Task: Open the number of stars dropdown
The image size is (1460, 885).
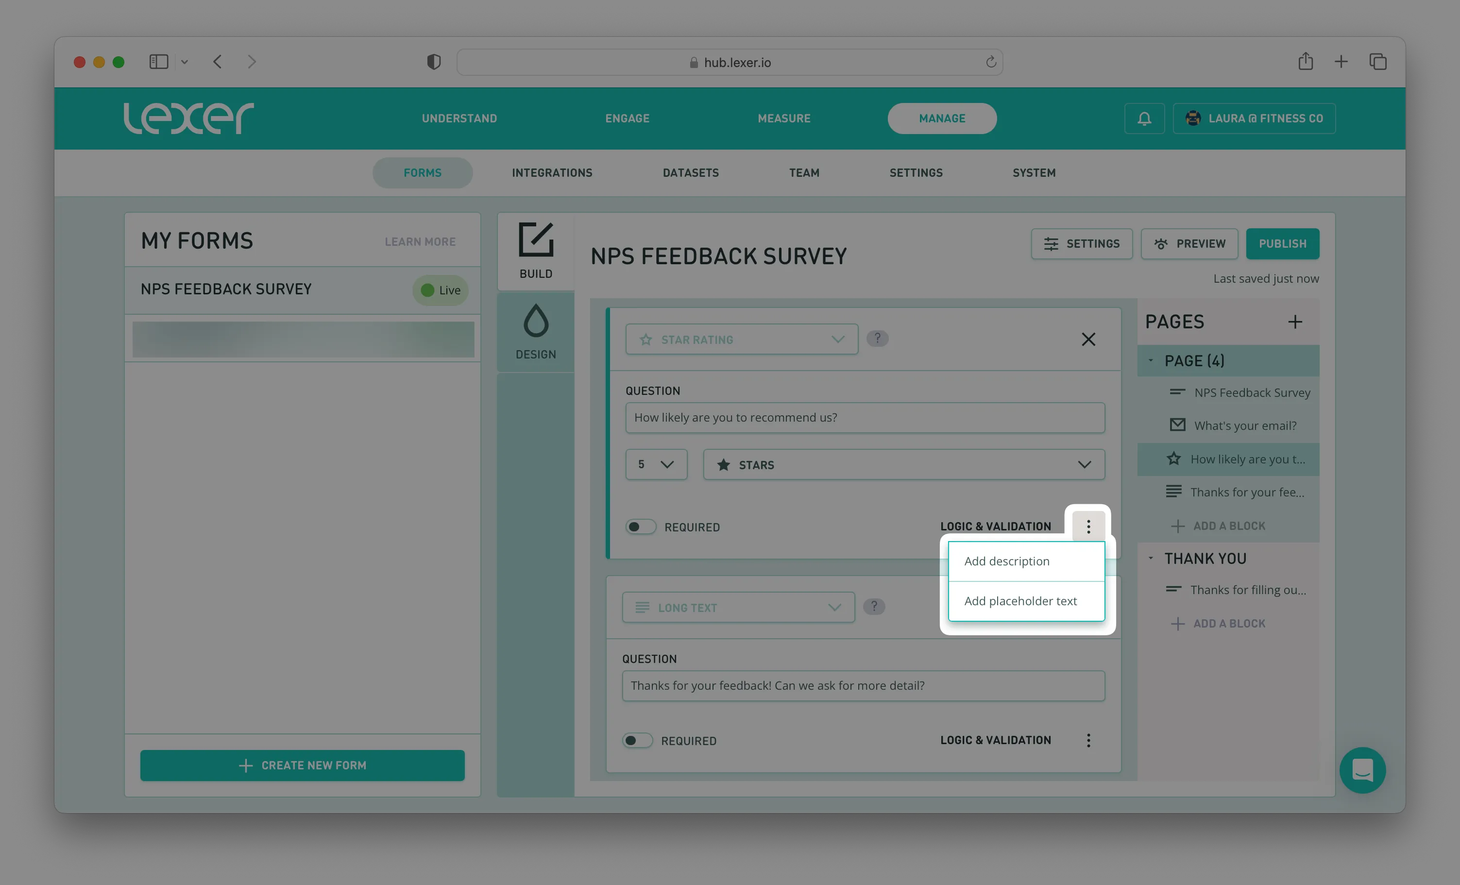Action: tap(656, 465)
